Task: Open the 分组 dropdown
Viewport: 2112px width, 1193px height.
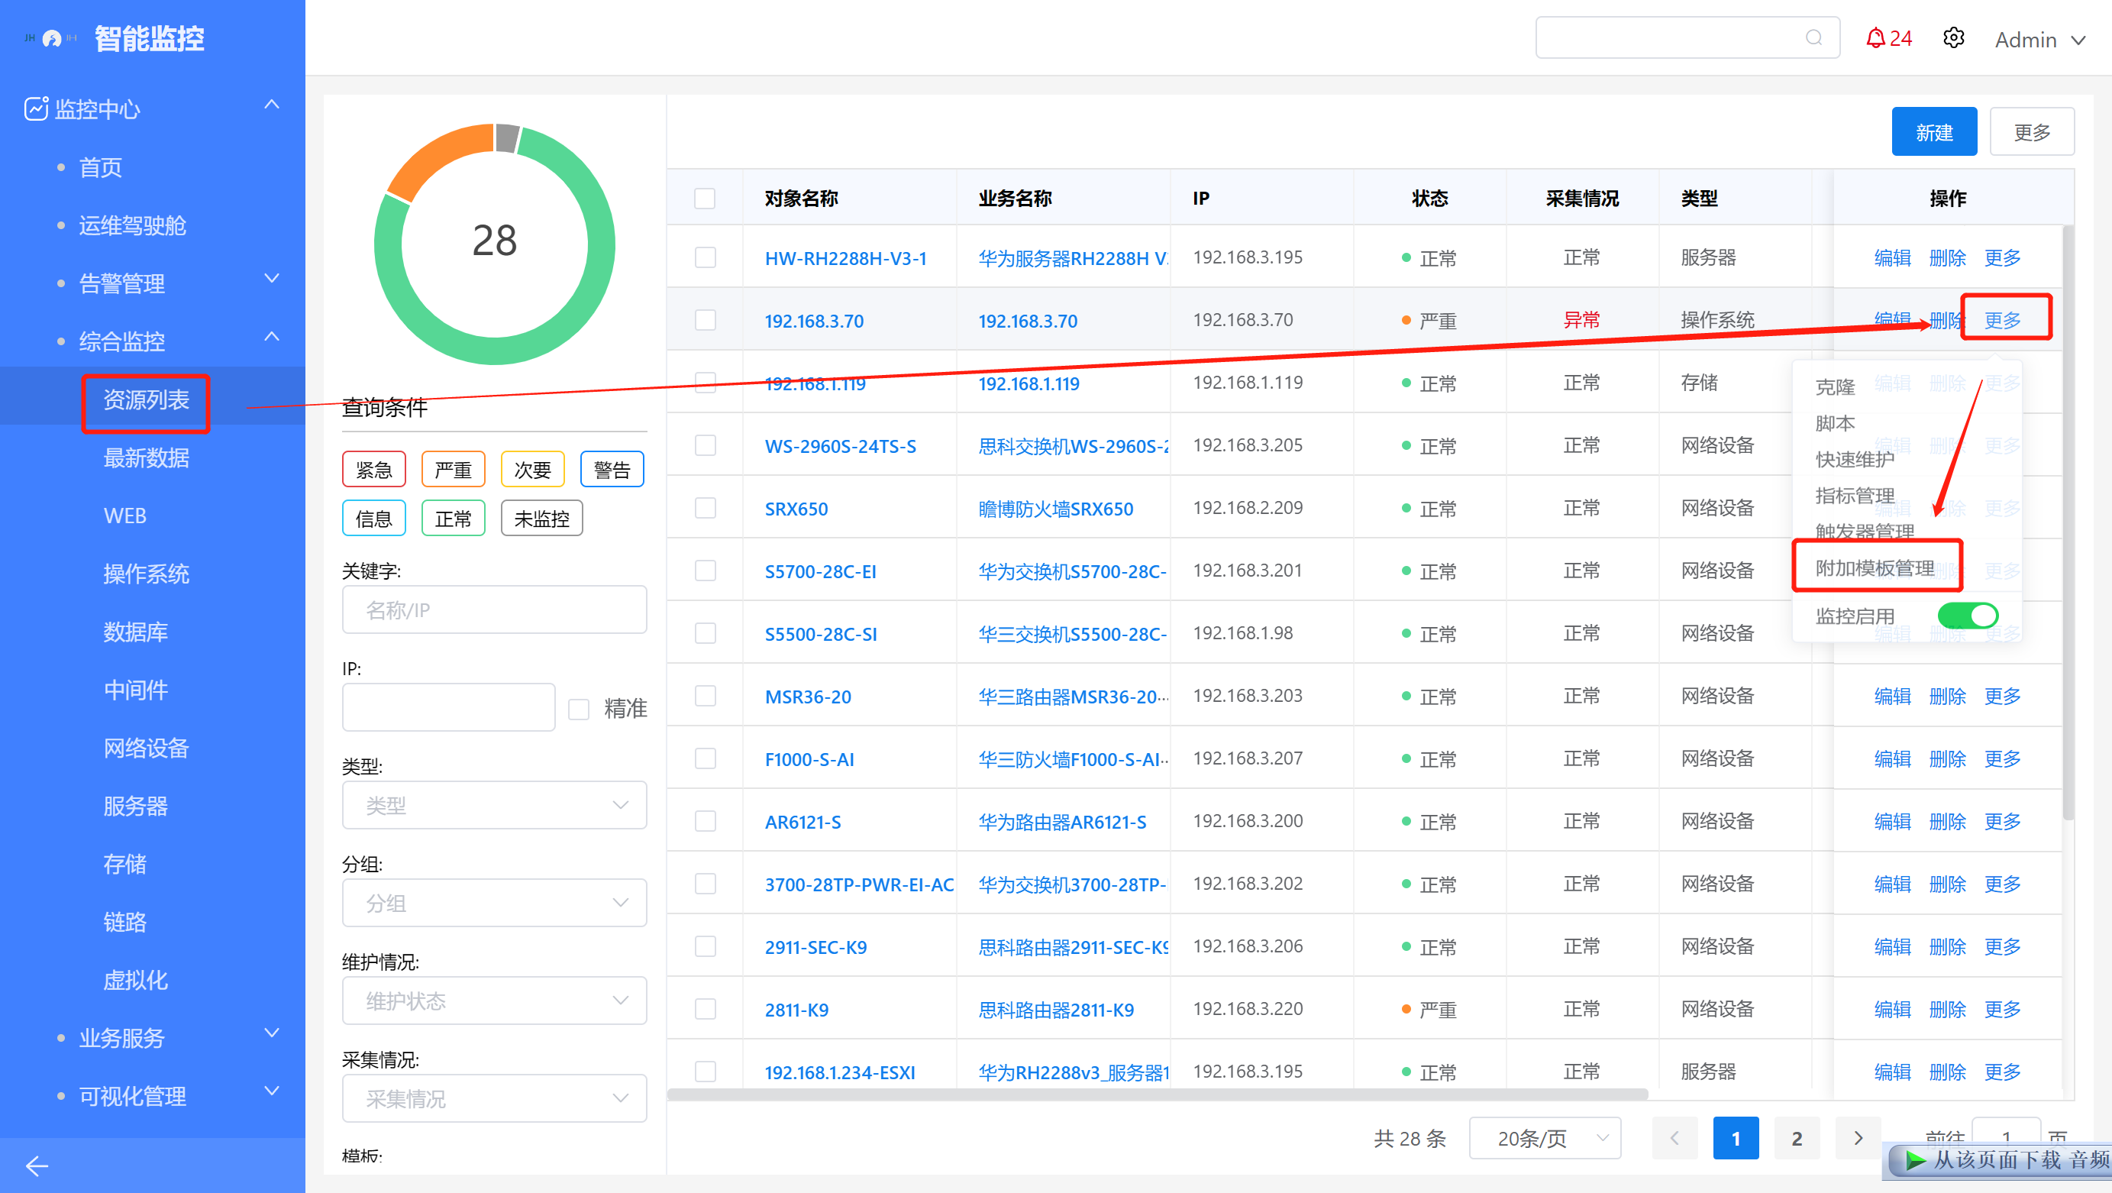Action: (x=494, y=903)
